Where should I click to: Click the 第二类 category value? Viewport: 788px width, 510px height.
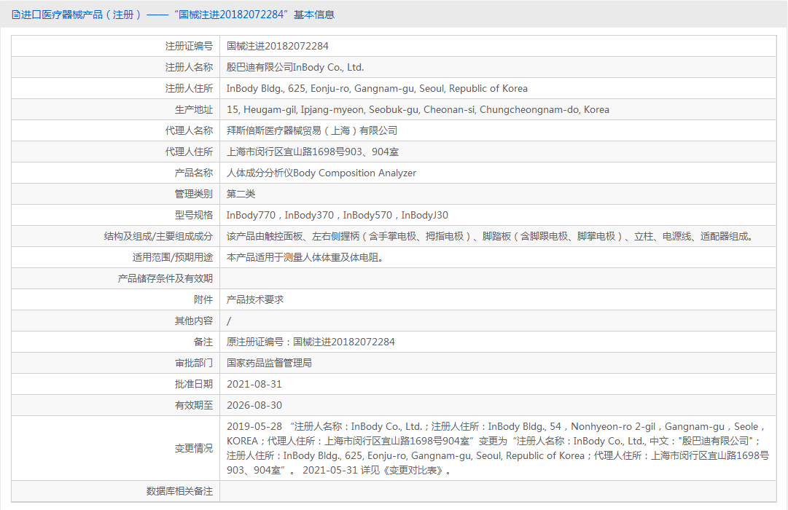(x=241, y=194)
